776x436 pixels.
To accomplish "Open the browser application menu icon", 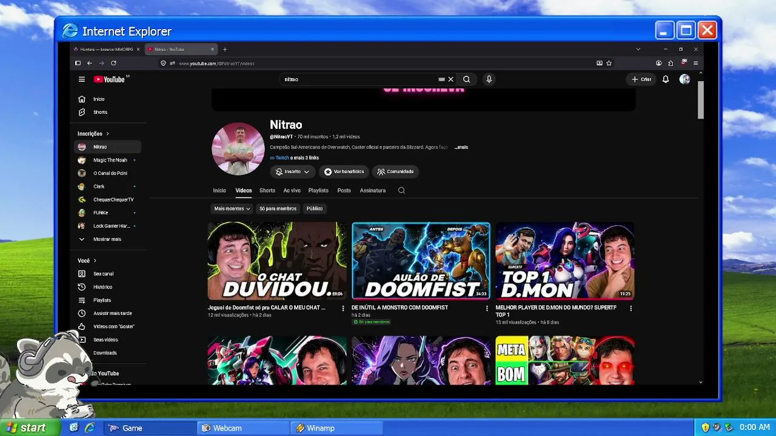I will coord(695,63).
